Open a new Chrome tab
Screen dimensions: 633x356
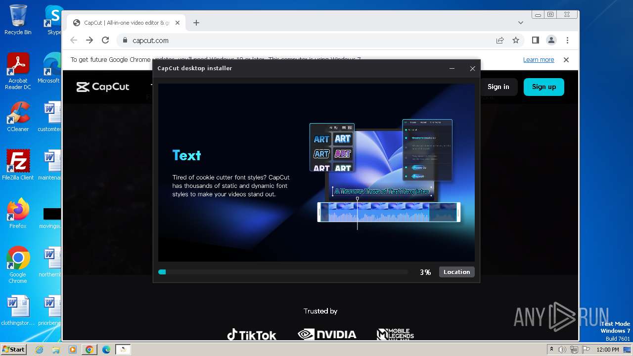[196, 23]
